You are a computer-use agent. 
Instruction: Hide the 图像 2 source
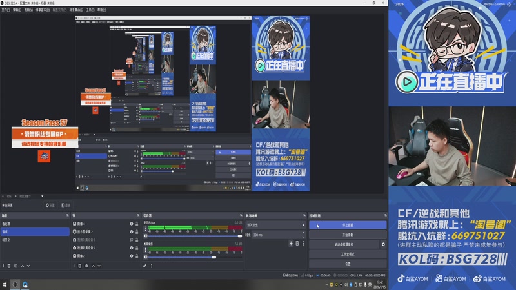(132, 256)
